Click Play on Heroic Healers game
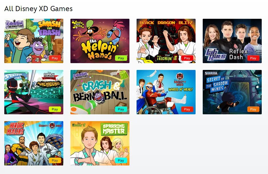The height and width of the screenshot is (174, 268). 55,160
